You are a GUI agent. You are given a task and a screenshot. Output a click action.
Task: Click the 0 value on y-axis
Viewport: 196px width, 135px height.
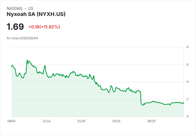click(x=187, y=116)
